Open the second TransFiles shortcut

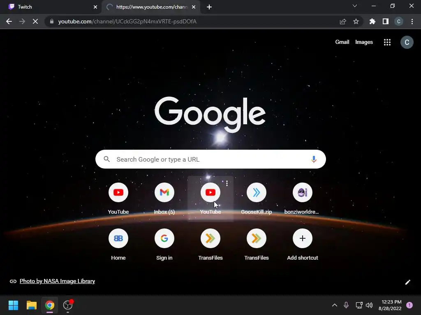click(257, 244)
